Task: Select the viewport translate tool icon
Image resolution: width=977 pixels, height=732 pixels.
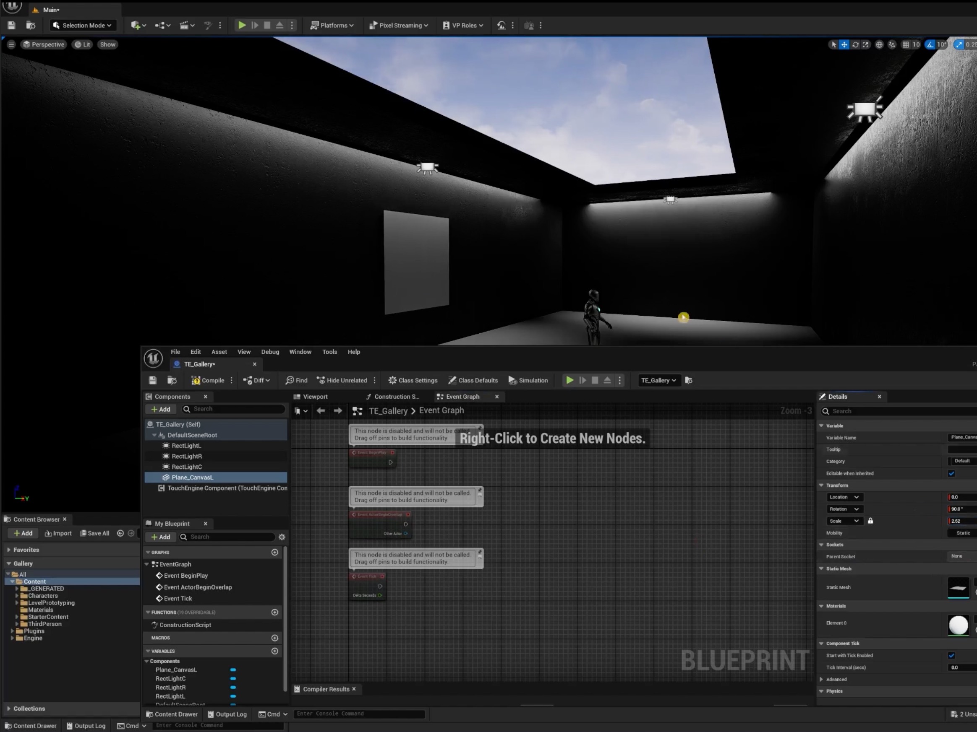Action: coord(844,44)
